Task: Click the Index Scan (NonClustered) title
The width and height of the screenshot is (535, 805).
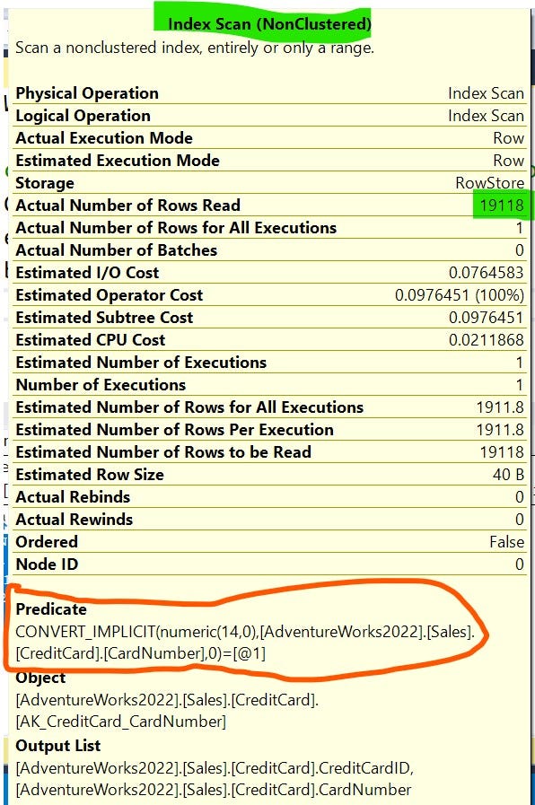Action: tap(269, 23)
